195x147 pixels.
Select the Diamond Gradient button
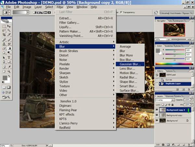(49, 12)
